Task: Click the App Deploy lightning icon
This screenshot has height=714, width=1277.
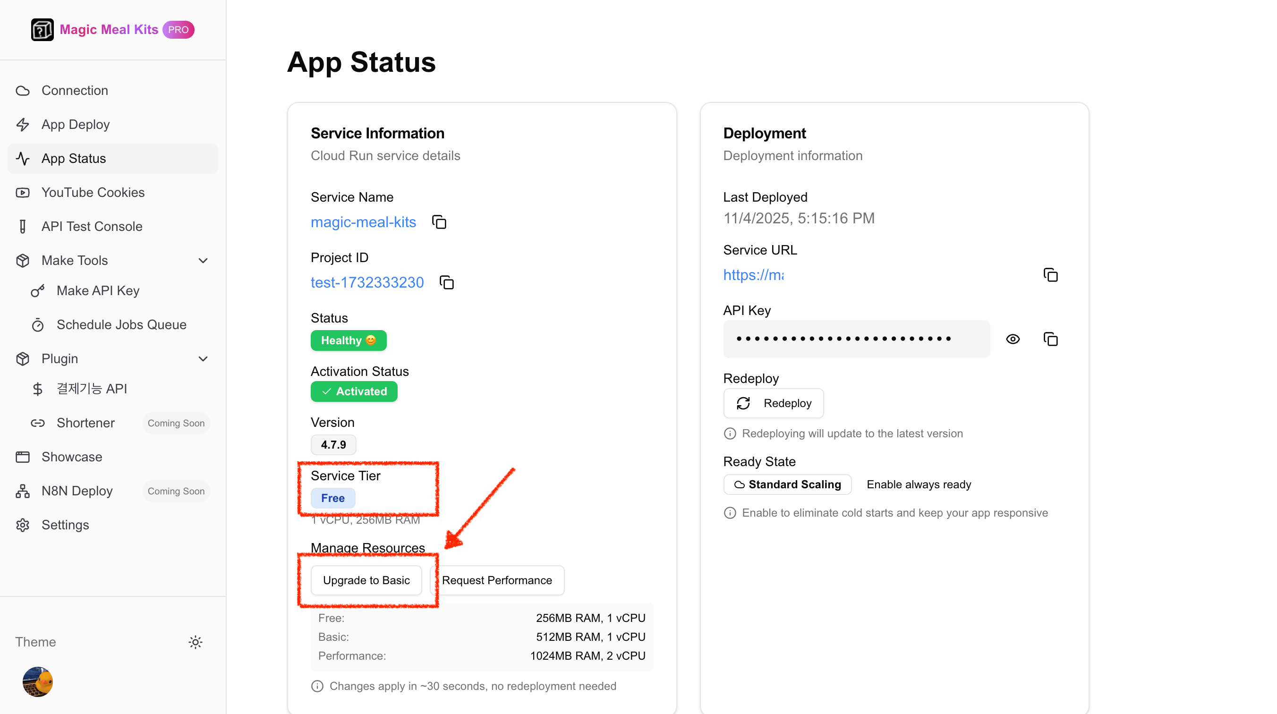Action: pyautogui.click(x=23, y=125)
